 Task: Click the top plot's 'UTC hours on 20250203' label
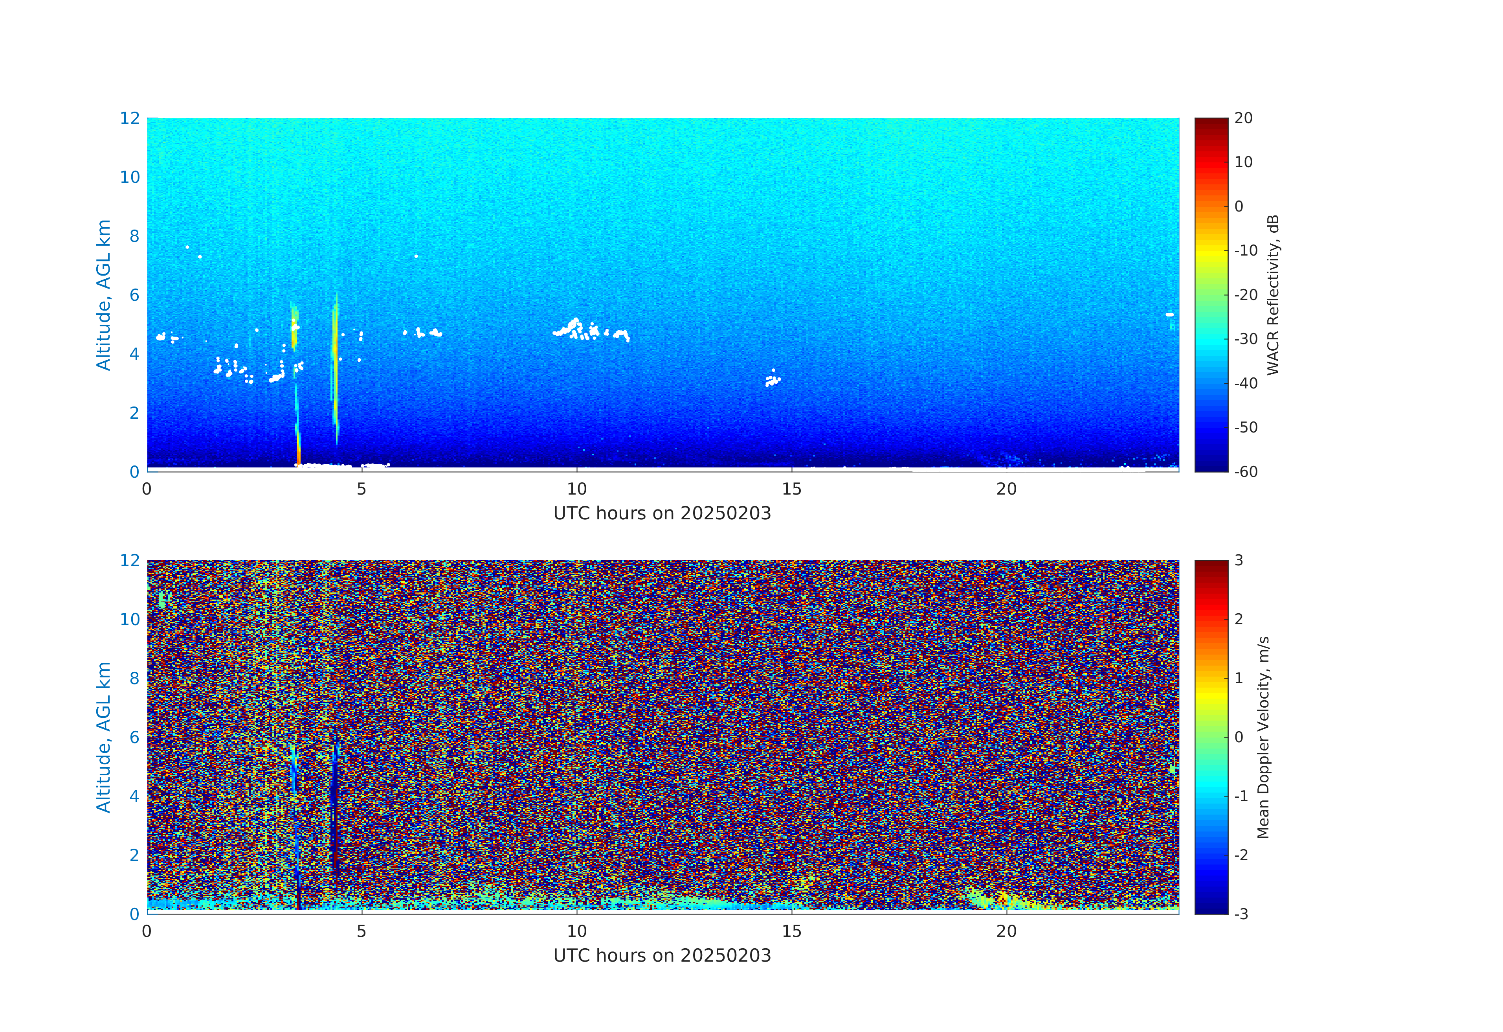point(662,513)
